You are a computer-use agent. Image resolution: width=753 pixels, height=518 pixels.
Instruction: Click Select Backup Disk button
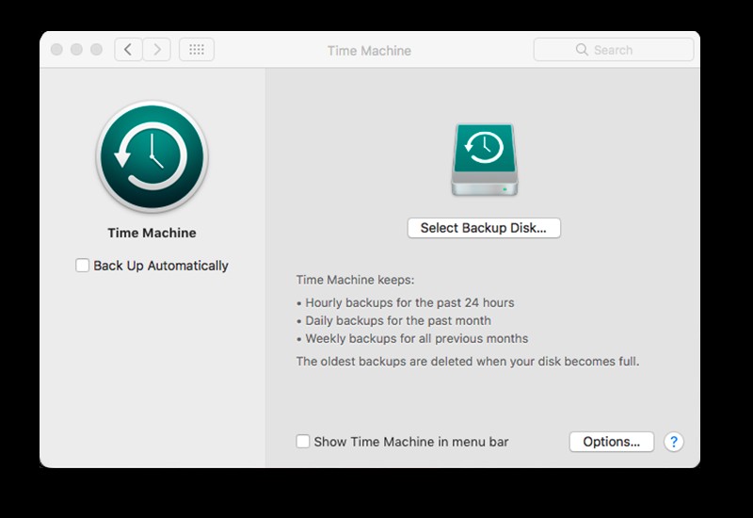coord(484,228)
